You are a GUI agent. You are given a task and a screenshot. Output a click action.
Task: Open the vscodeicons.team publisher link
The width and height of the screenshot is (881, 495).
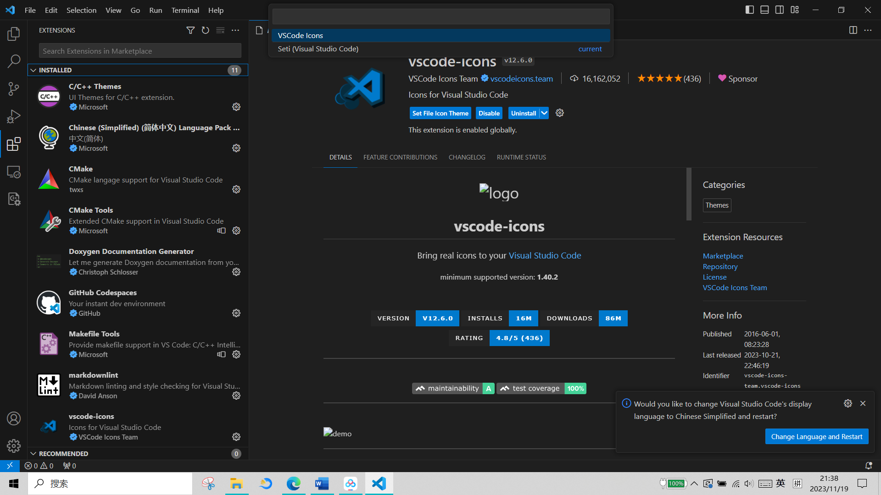coord(521,79)
